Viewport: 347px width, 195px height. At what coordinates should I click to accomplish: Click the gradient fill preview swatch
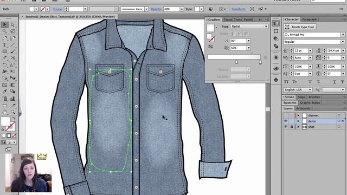pos(210,28)
